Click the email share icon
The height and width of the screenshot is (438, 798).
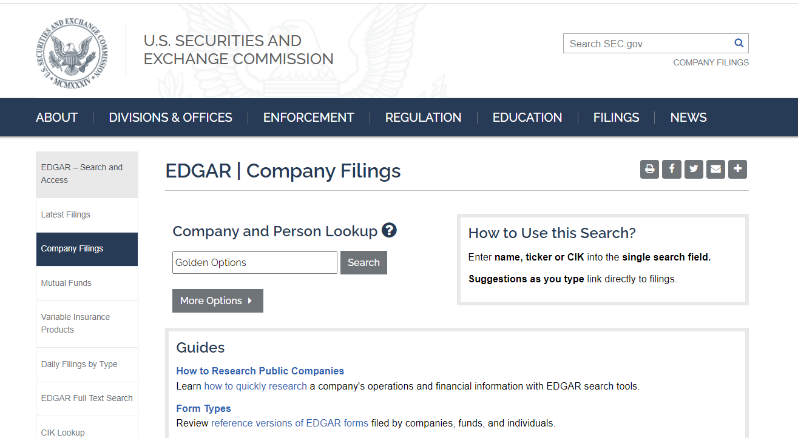[x=716, y=169]
